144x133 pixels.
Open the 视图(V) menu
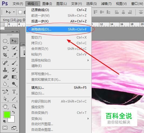point(121,4)
